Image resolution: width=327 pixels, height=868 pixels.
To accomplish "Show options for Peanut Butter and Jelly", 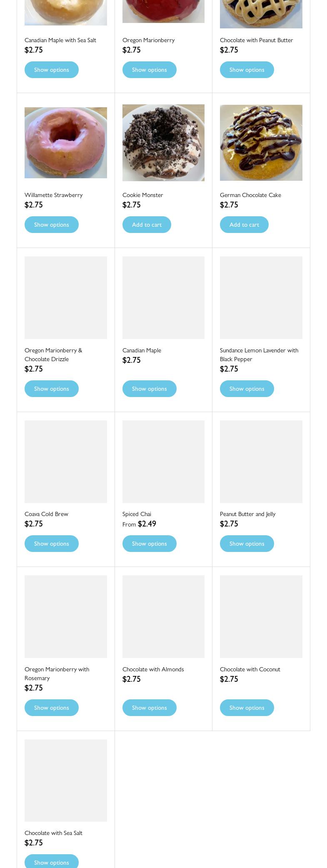I will point(247,544).
